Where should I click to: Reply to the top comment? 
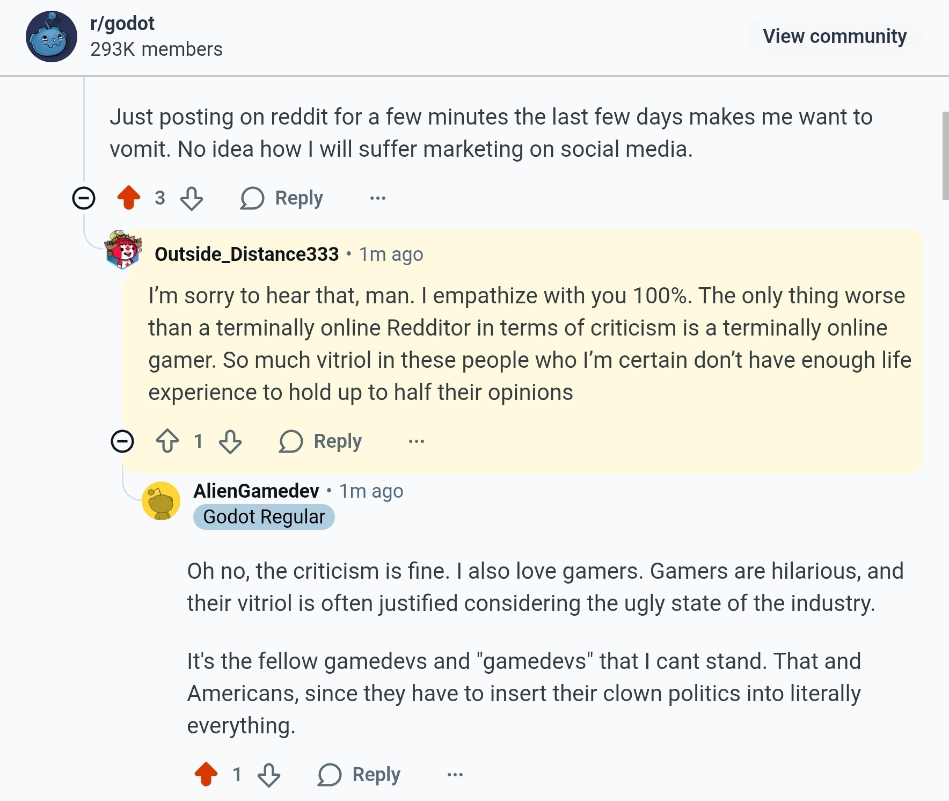(282, 198)
